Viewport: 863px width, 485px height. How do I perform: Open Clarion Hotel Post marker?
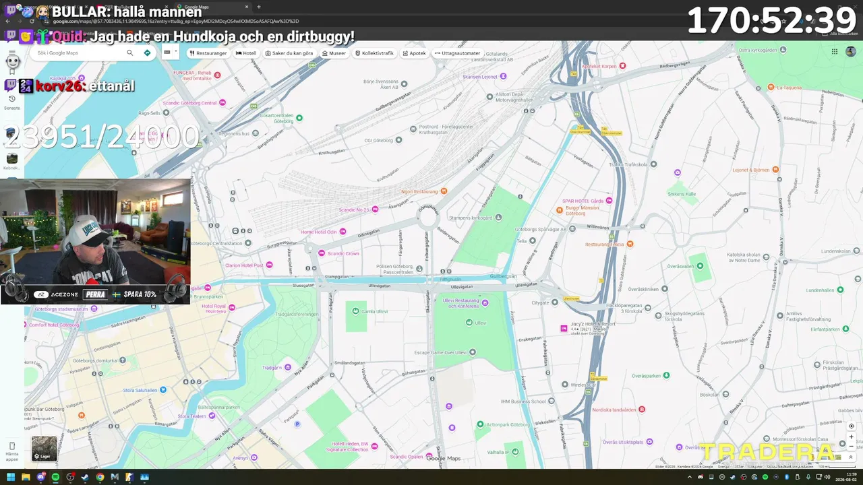tap(269, 265)
